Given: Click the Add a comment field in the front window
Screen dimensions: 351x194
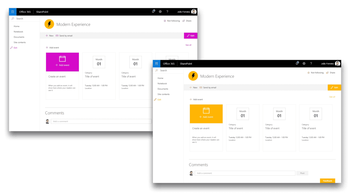Looking at the screenshot, I should coord(245,173).
